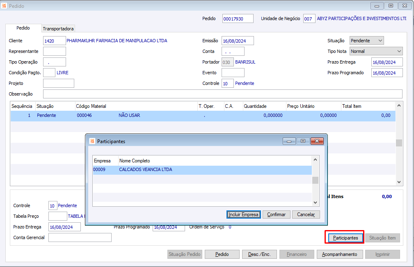Image resolution: width=414 pixels, height=267 pixels.
Task: Click the Preço Unitário column header
Action: (313, 106)
